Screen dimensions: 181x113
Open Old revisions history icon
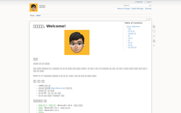click(154, 31)
